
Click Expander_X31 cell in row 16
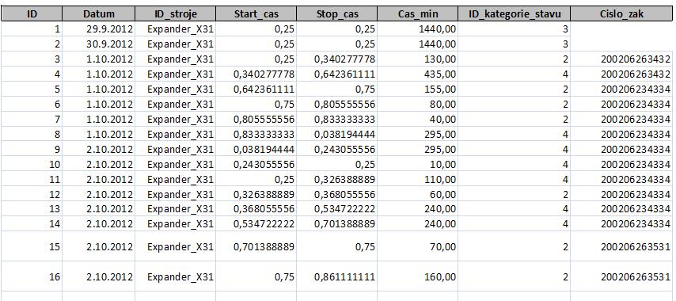coord(176,276)
